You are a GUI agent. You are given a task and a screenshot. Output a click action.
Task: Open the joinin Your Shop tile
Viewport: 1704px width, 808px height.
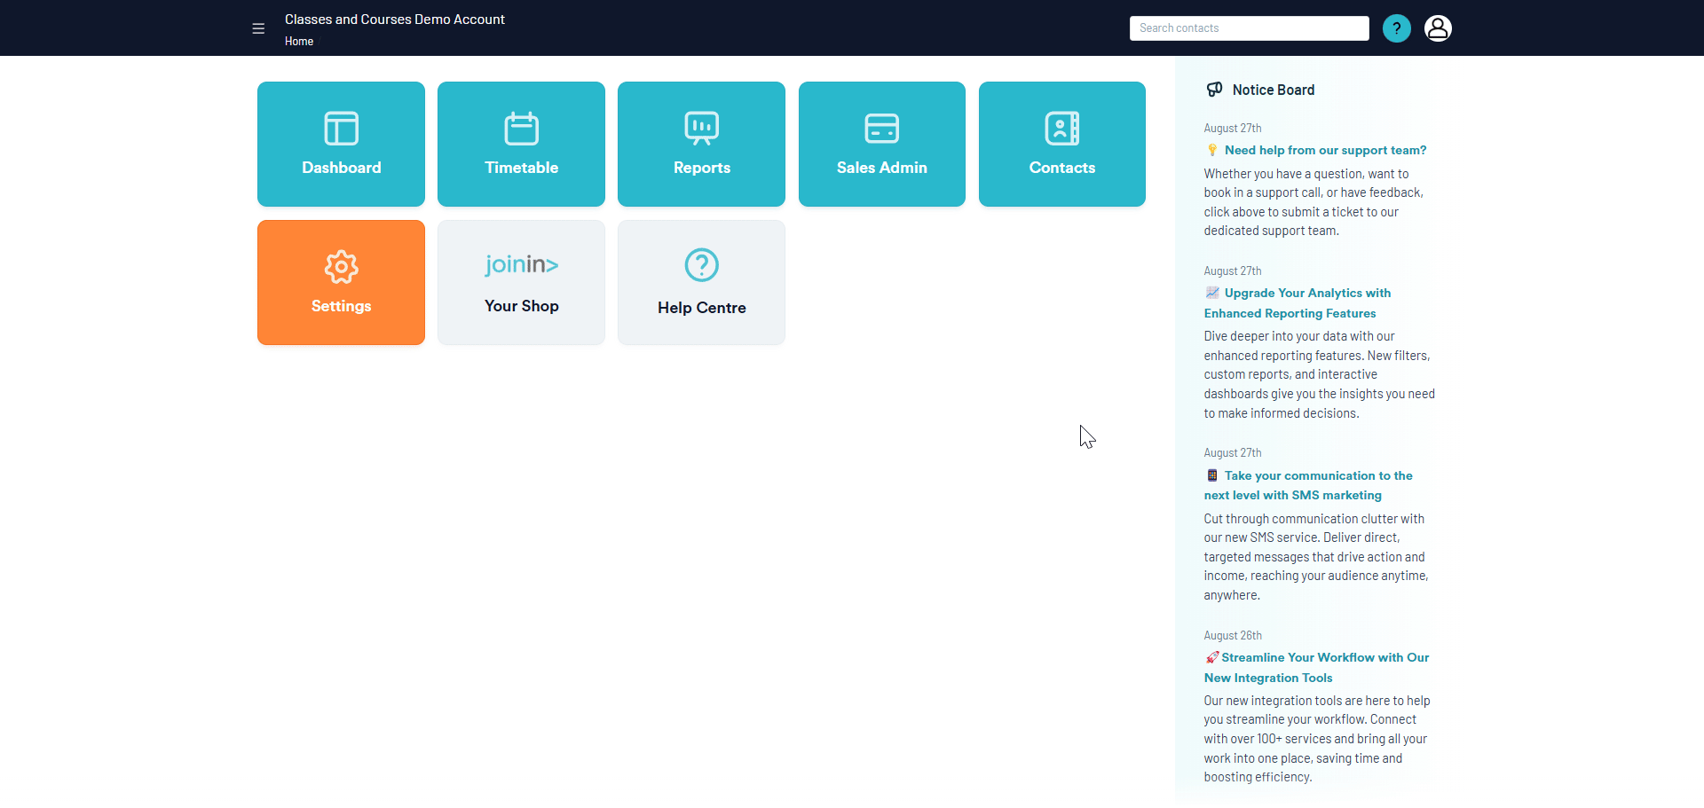(521, 283)
